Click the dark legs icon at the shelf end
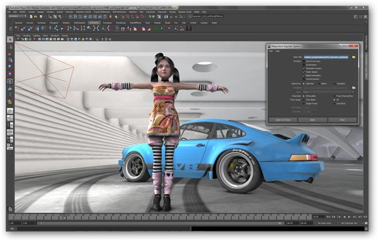Viewport: 378px width, 241px height. click(189, 28)
